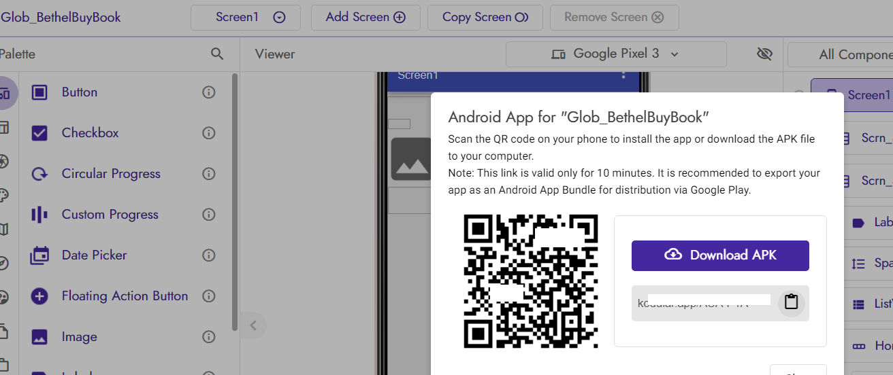Click the QR code image
The width and height of the screenshot is (893, 375).
531,282
